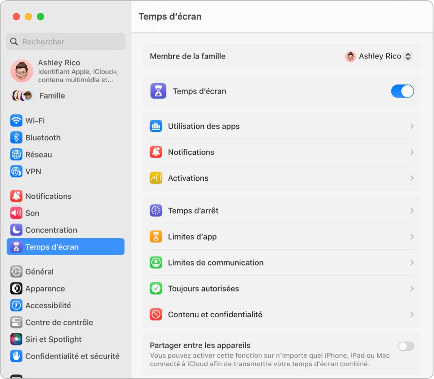Select the hourglass Limites d'app icon

pyautogui.click(x=156, y=236)
